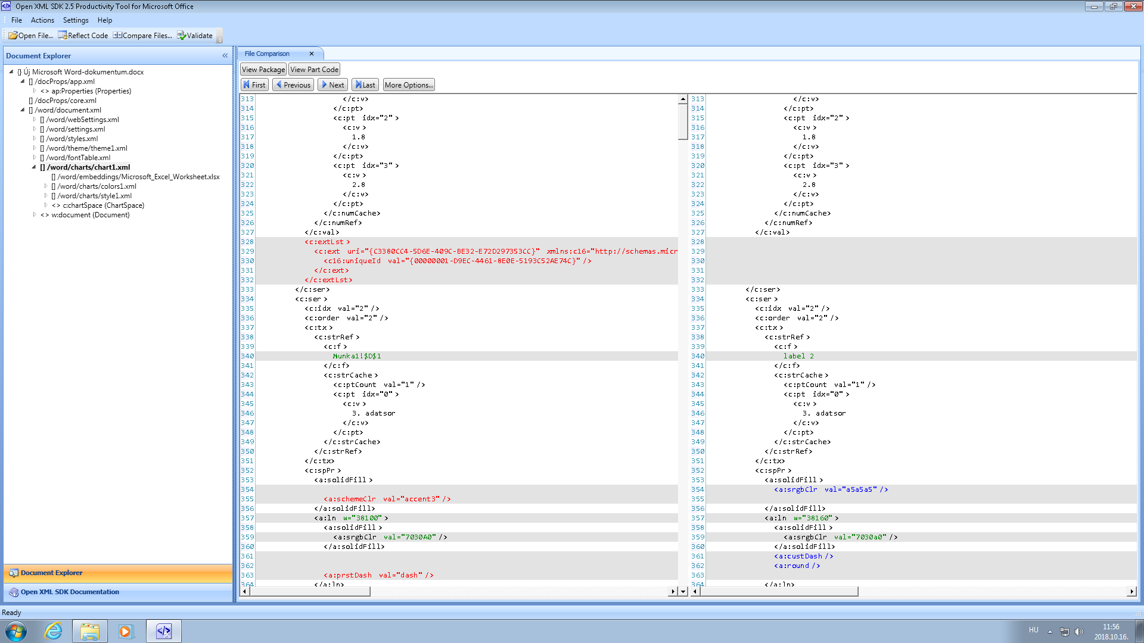The image size is (1144, 643).
Task: Click the Validate toolbar icon
Action: point(195,35)
